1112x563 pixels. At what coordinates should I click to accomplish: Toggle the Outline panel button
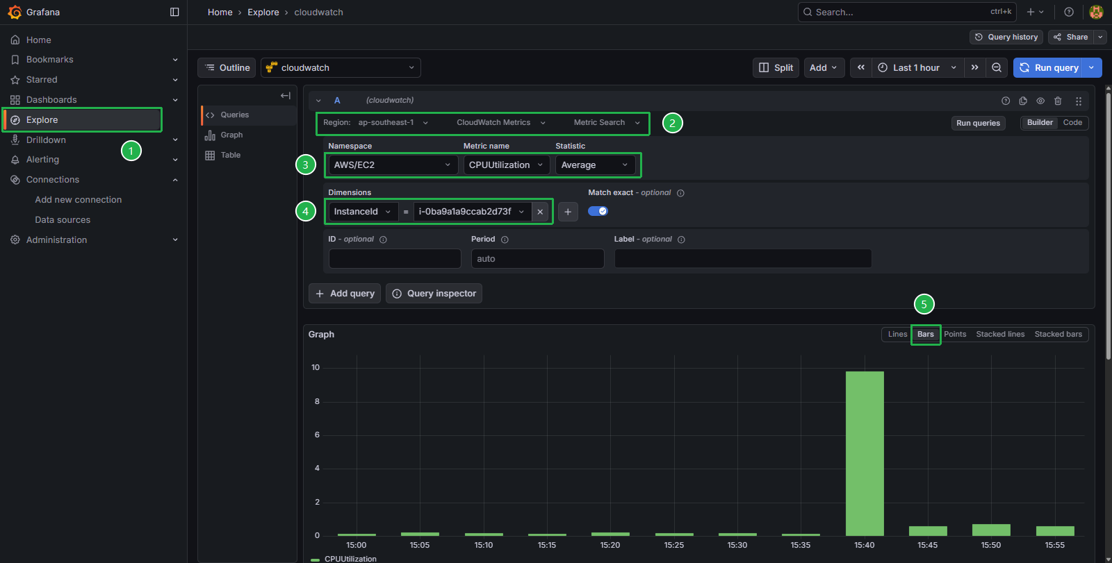[227, 67]
